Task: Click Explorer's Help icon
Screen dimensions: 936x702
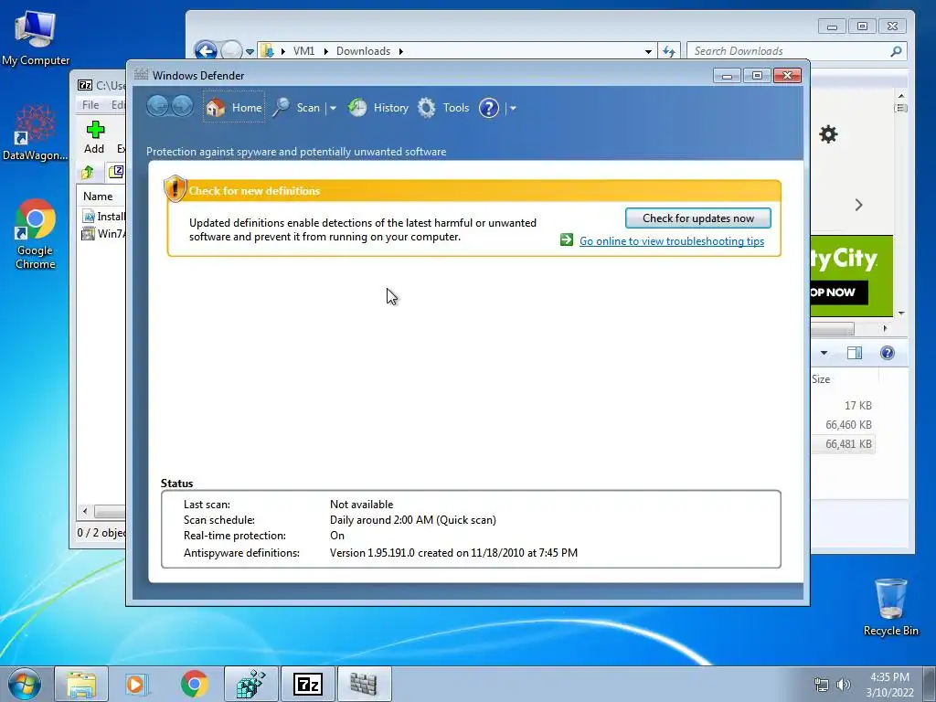Action: (887, 353)
